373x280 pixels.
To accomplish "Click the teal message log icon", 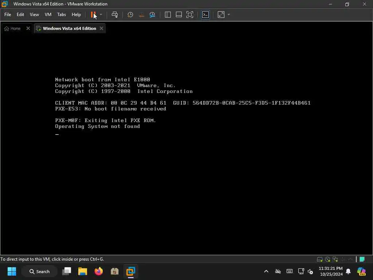I will pos(362,259).
